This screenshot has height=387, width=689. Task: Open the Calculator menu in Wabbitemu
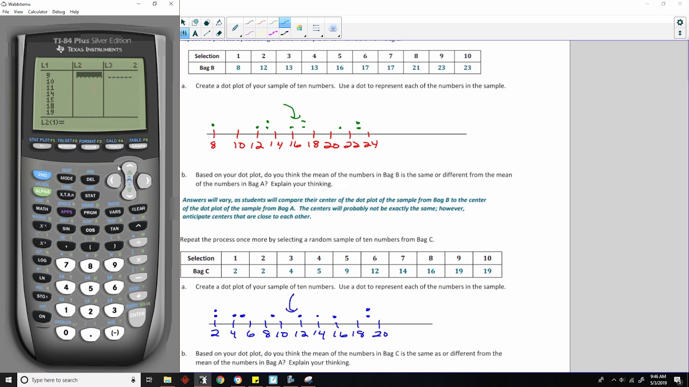[38, 12]
